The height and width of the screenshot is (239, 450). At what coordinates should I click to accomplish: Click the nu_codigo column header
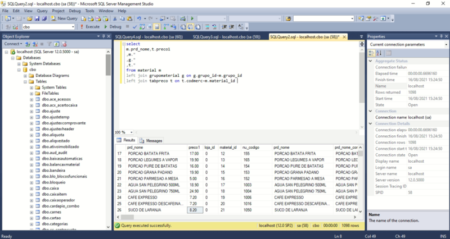256,148
